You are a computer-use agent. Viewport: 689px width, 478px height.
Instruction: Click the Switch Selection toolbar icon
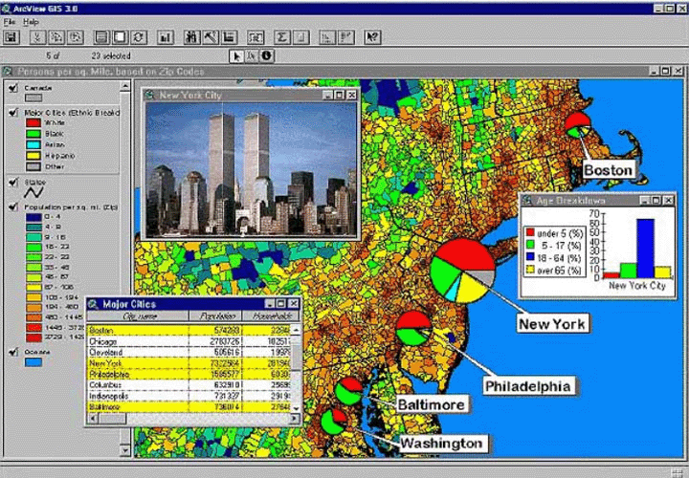139,37
